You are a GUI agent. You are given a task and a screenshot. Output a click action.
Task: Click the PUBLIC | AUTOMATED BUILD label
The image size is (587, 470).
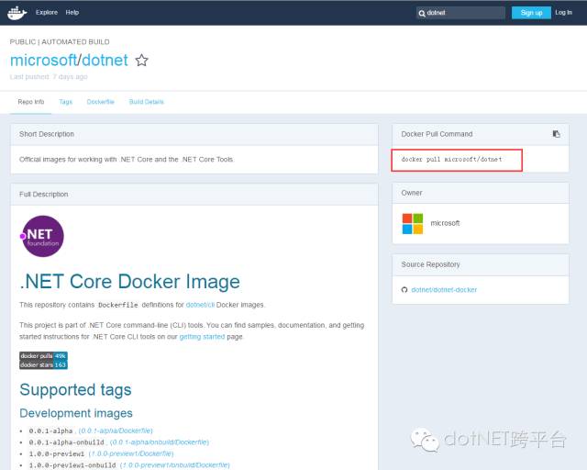pyautogui.click(x=60, y=42)
